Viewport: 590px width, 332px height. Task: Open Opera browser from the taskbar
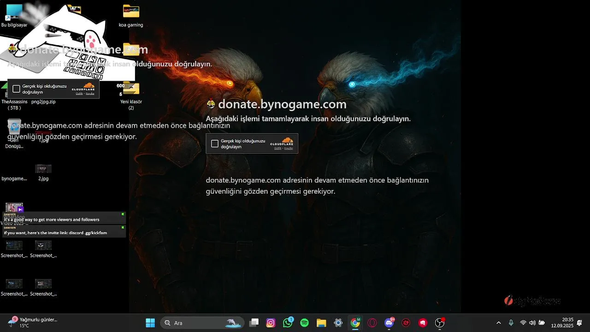[x=372, y=323]
